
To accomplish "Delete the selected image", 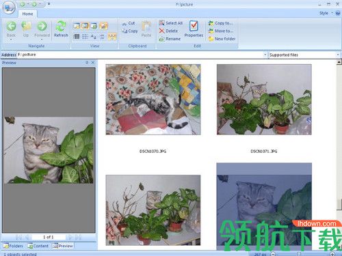I will 168,31.
